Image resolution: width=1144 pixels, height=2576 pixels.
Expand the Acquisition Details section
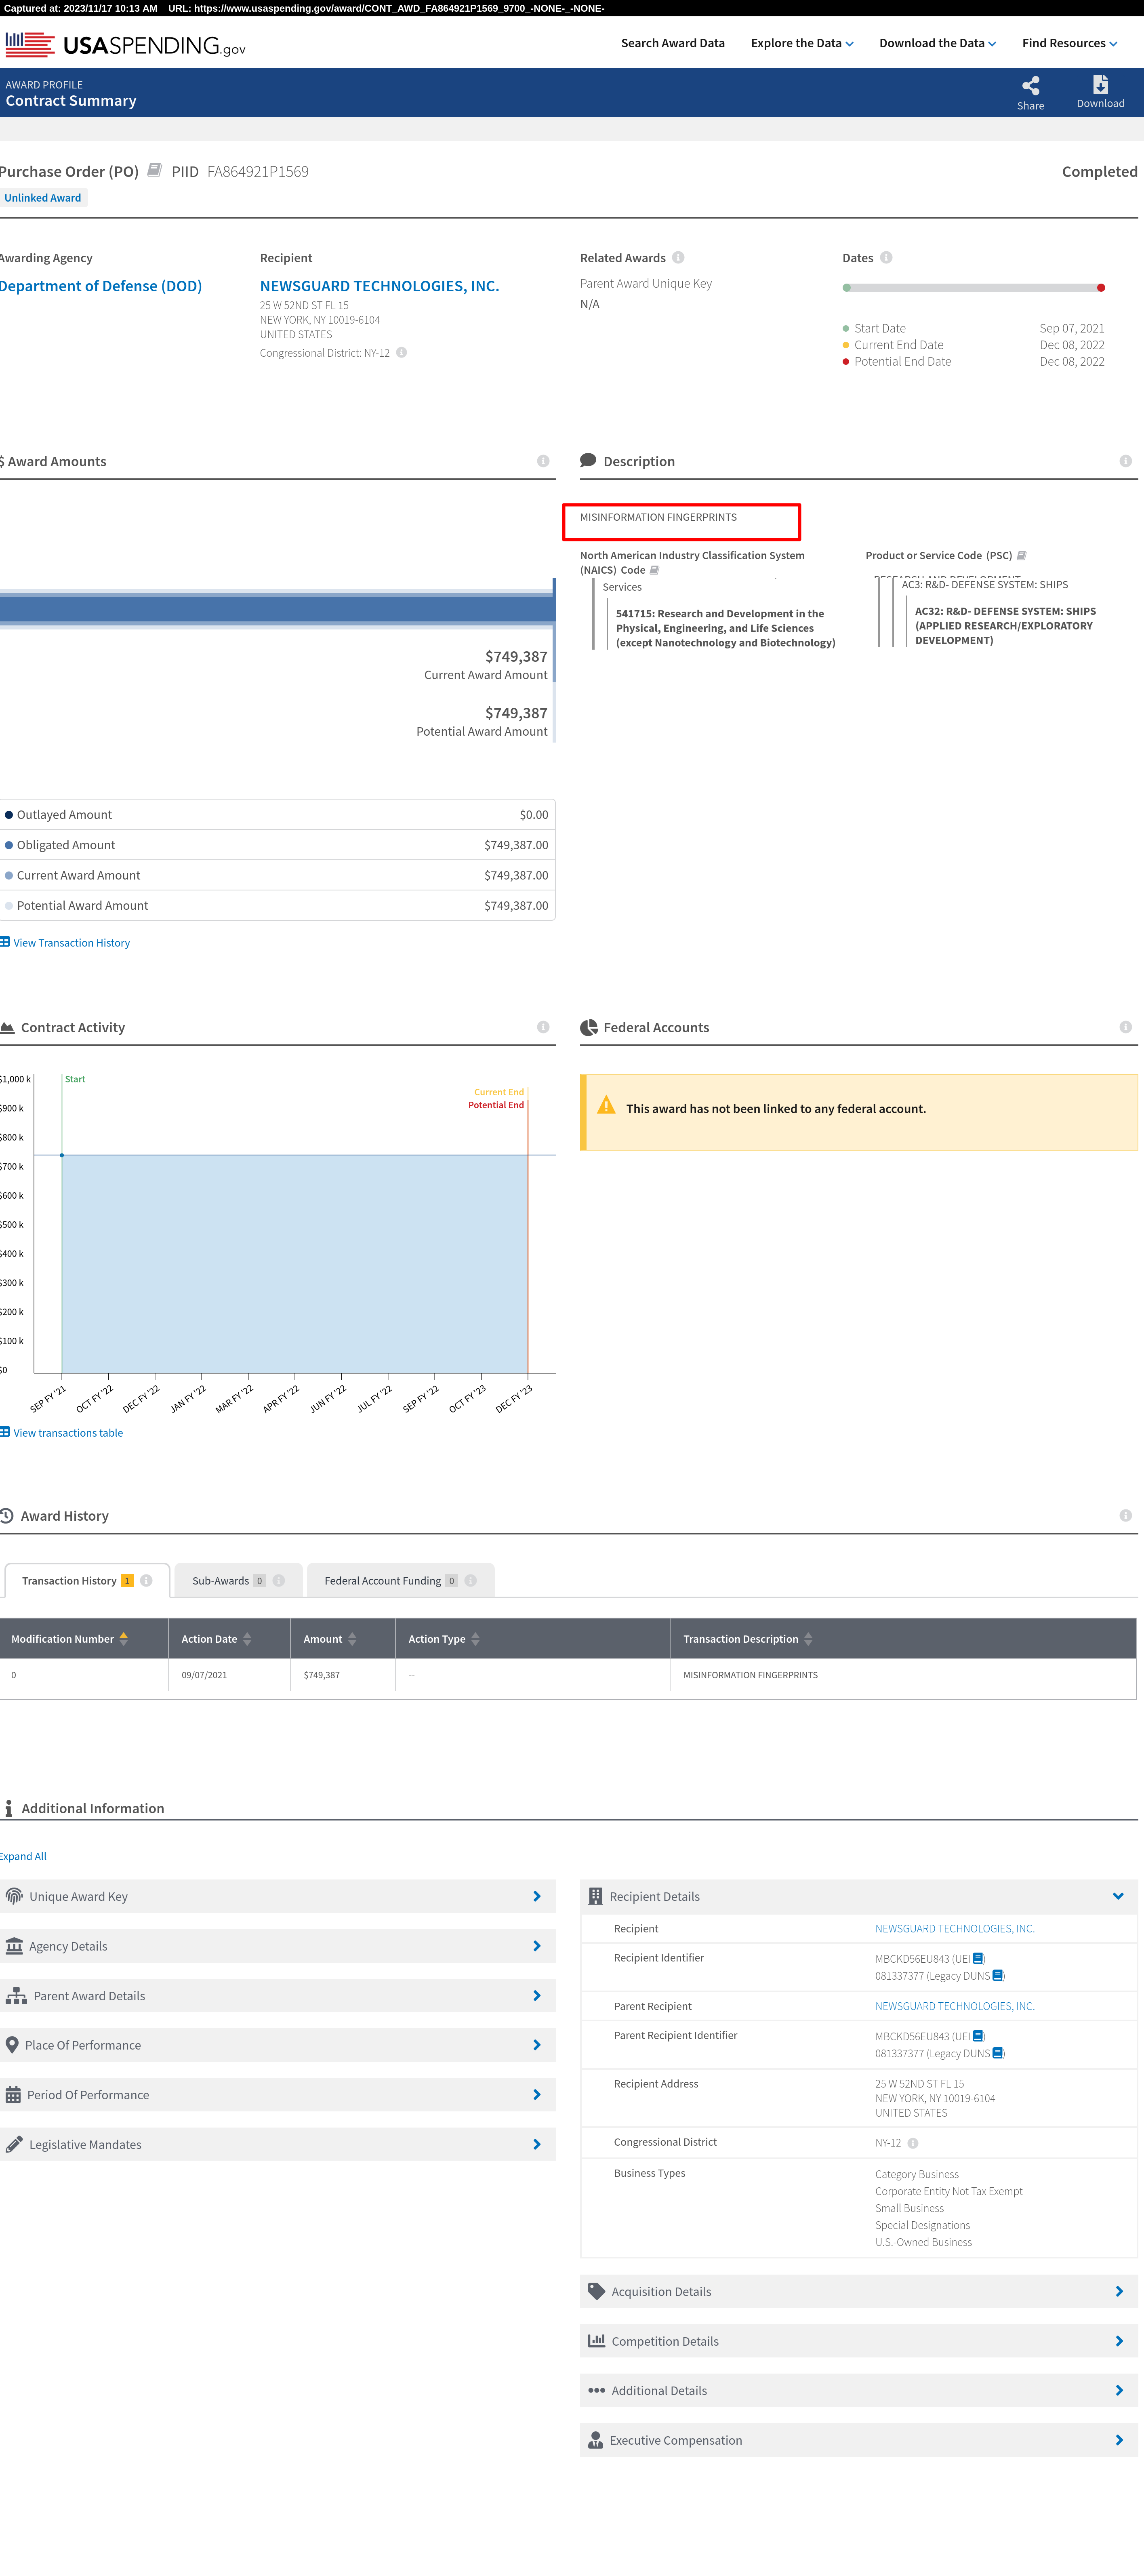pos(858,2292)
